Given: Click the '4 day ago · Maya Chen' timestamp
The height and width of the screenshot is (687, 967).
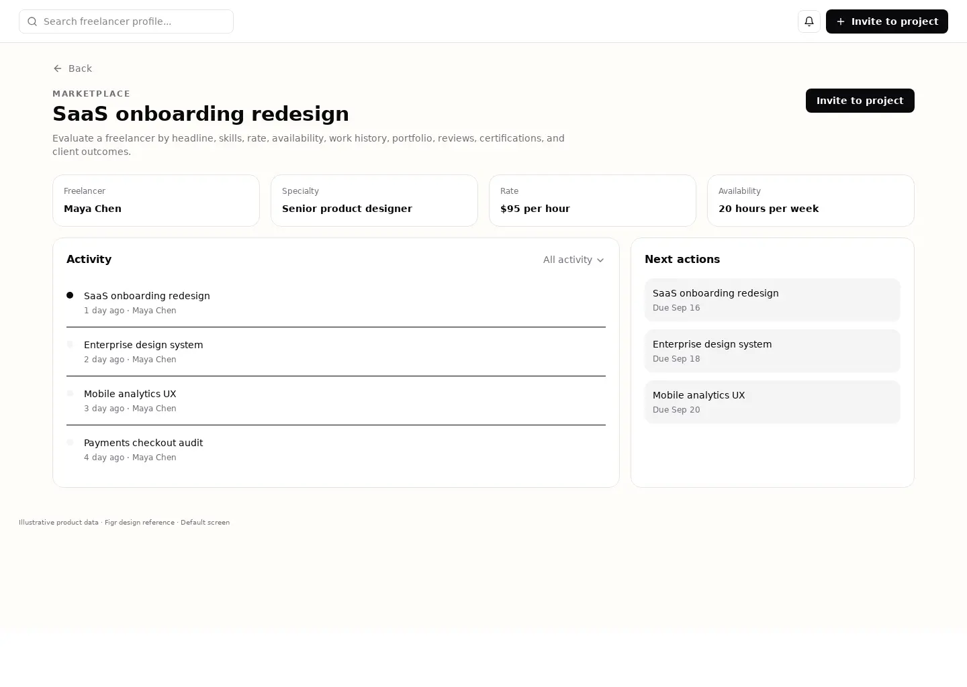Looking at the screenshot, I should [130, 458].
